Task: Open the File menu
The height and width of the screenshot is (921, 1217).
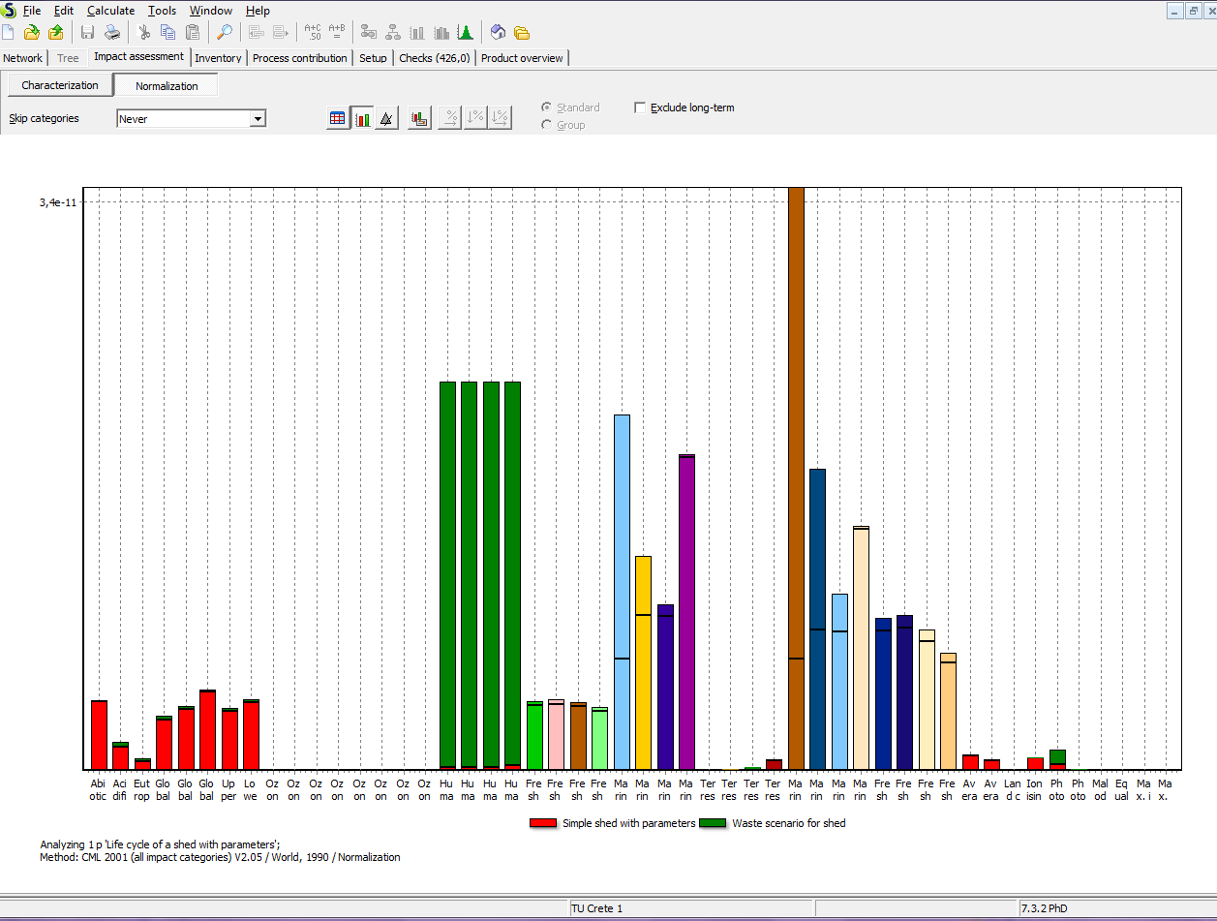Action: pos(32,11)
